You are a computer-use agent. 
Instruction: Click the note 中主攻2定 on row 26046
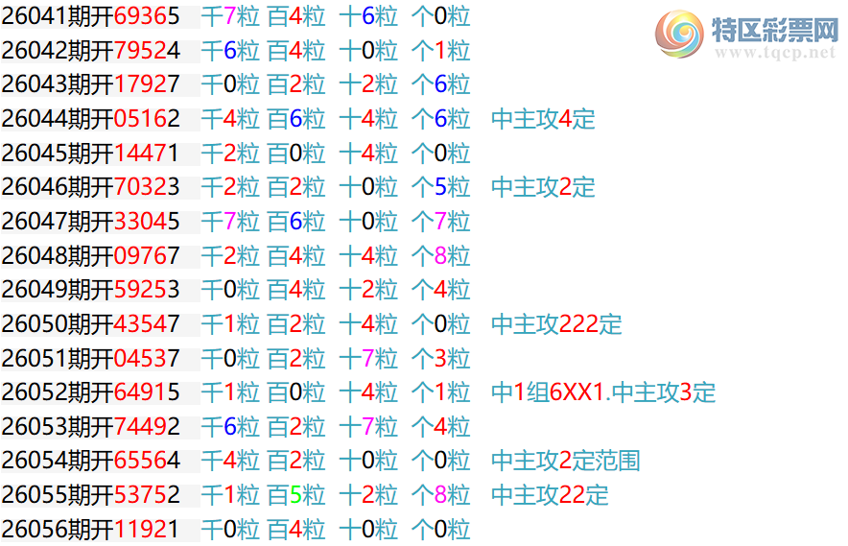pyautogui.click(x=543, y=187)
